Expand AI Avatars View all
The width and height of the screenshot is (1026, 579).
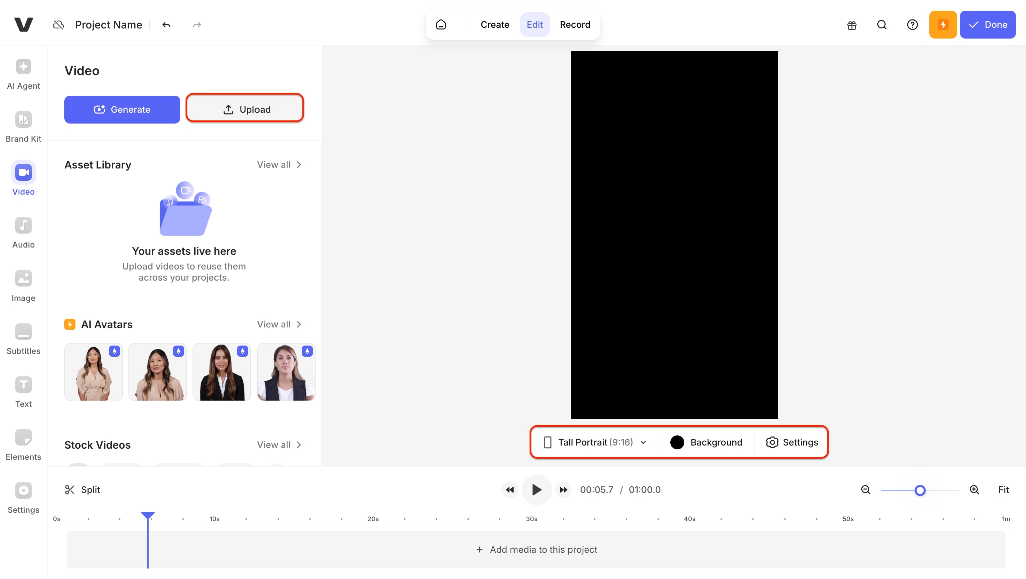tap(279, 324)
